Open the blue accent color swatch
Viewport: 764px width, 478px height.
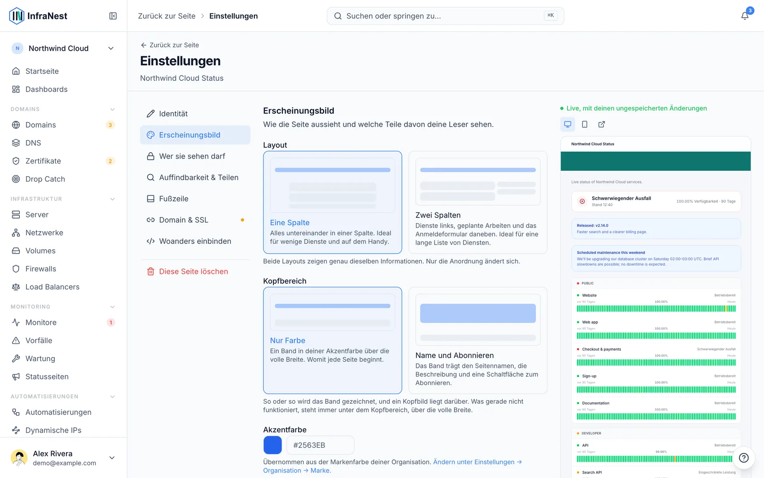[x=272, y=445]
